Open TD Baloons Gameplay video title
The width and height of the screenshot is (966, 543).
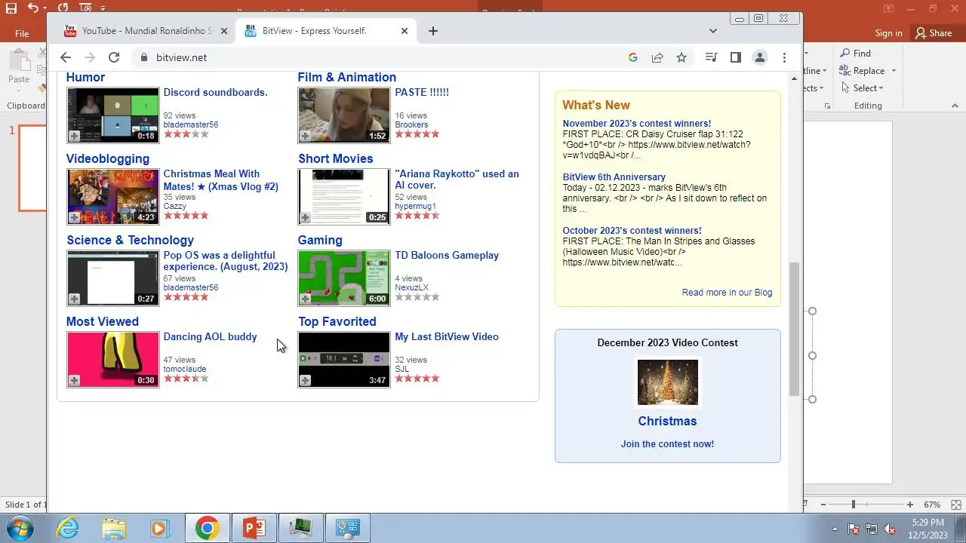447,255
